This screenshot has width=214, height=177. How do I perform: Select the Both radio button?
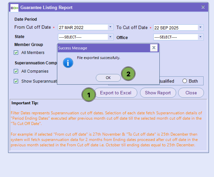(x=185, y=81)
